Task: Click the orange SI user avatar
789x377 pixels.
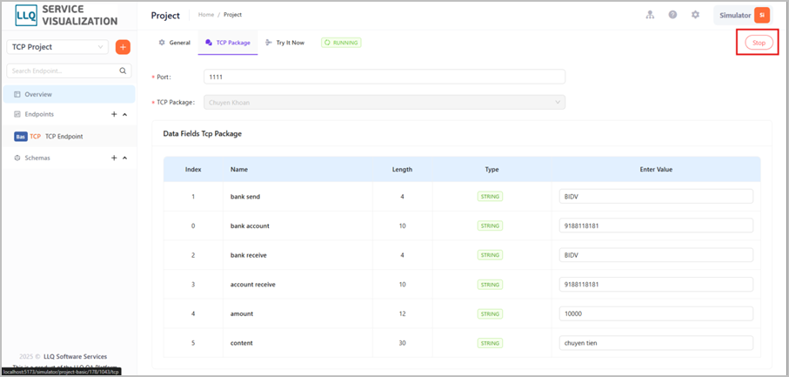Action: coord(762,15)
